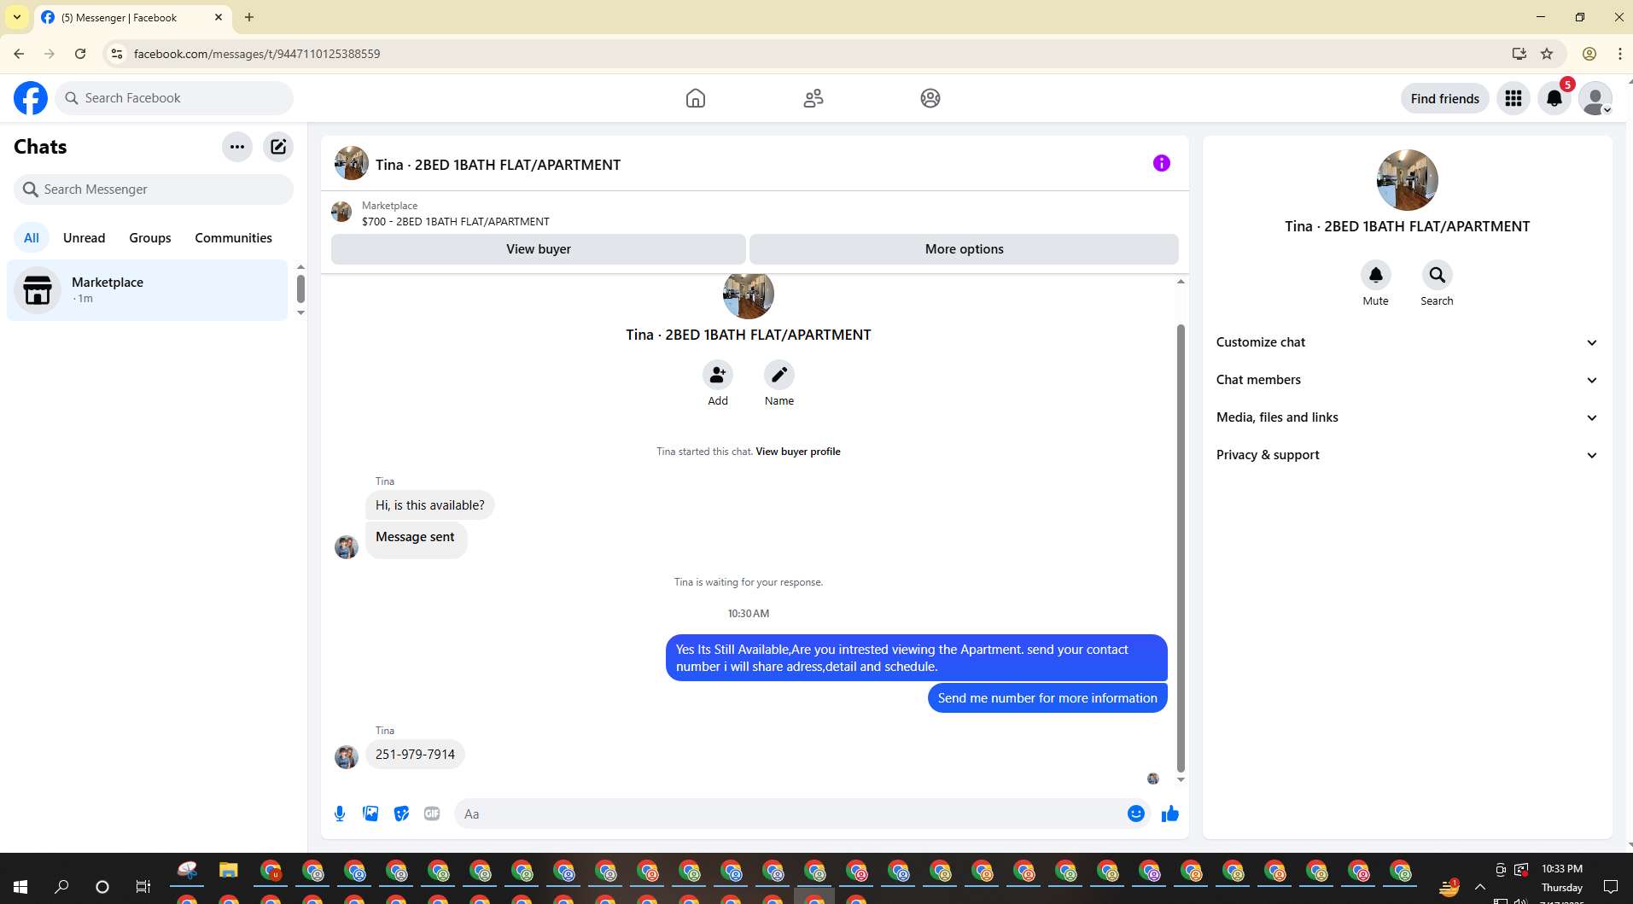1633x904 pixels.
Task: Open Windows notification center
Action: (1611, 887)
